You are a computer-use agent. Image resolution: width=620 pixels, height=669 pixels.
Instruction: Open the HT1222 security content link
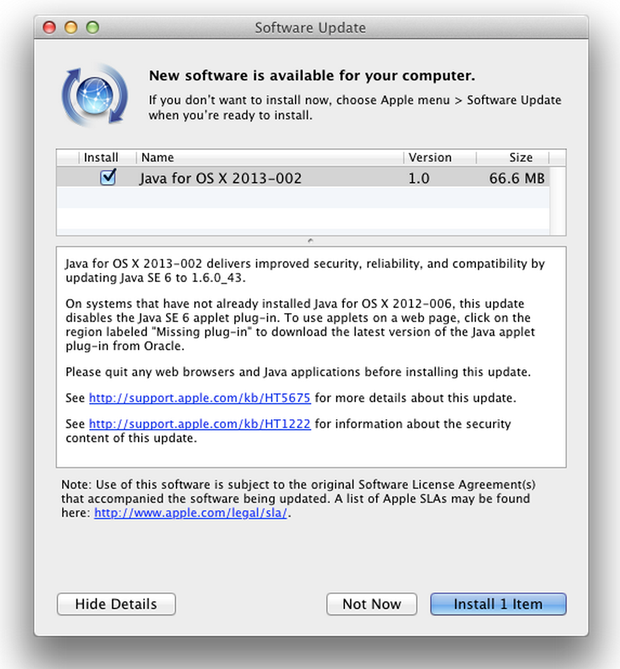tap(200, 424)
